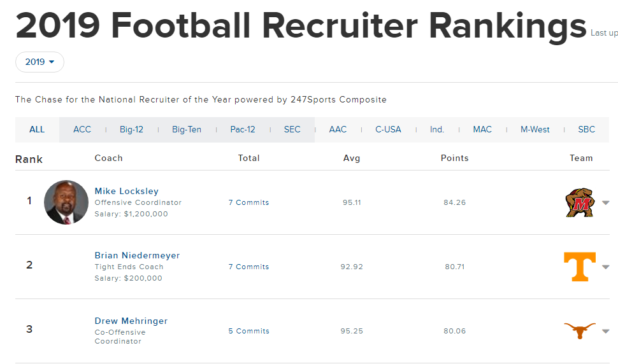The image size is (618, 364).
Task: Expand Drew Mehringer's row details arrow
Action: pos(605,331)
